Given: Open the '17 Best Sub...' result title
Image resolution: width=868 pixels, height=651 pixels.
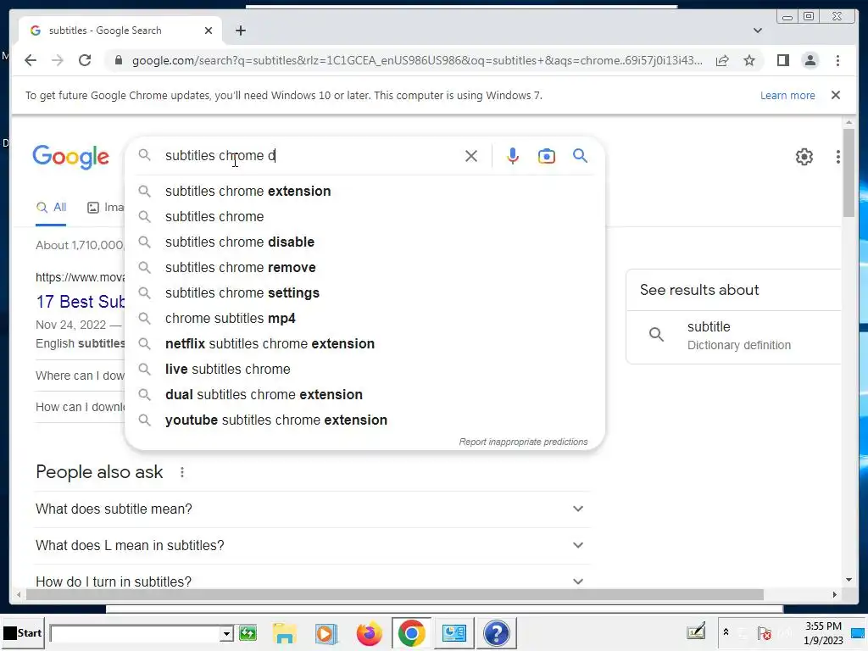Looking at the screenshot, I should click(81, 302).
